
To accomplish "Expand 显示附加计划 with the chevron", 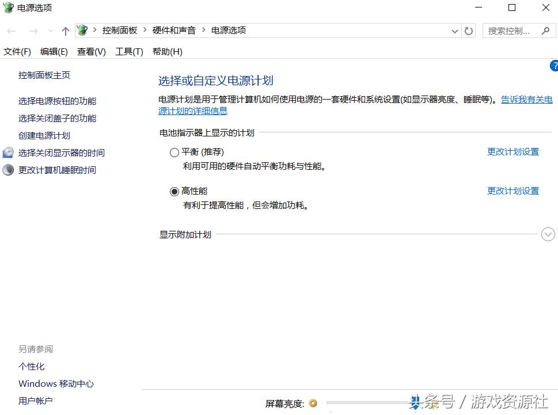I will click(548, 234).
